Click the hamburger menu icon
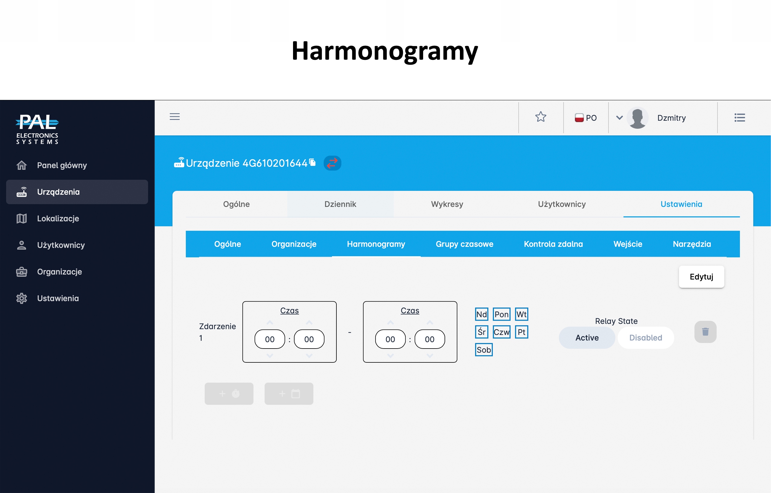771x493 pixels. tap(175, 116)
